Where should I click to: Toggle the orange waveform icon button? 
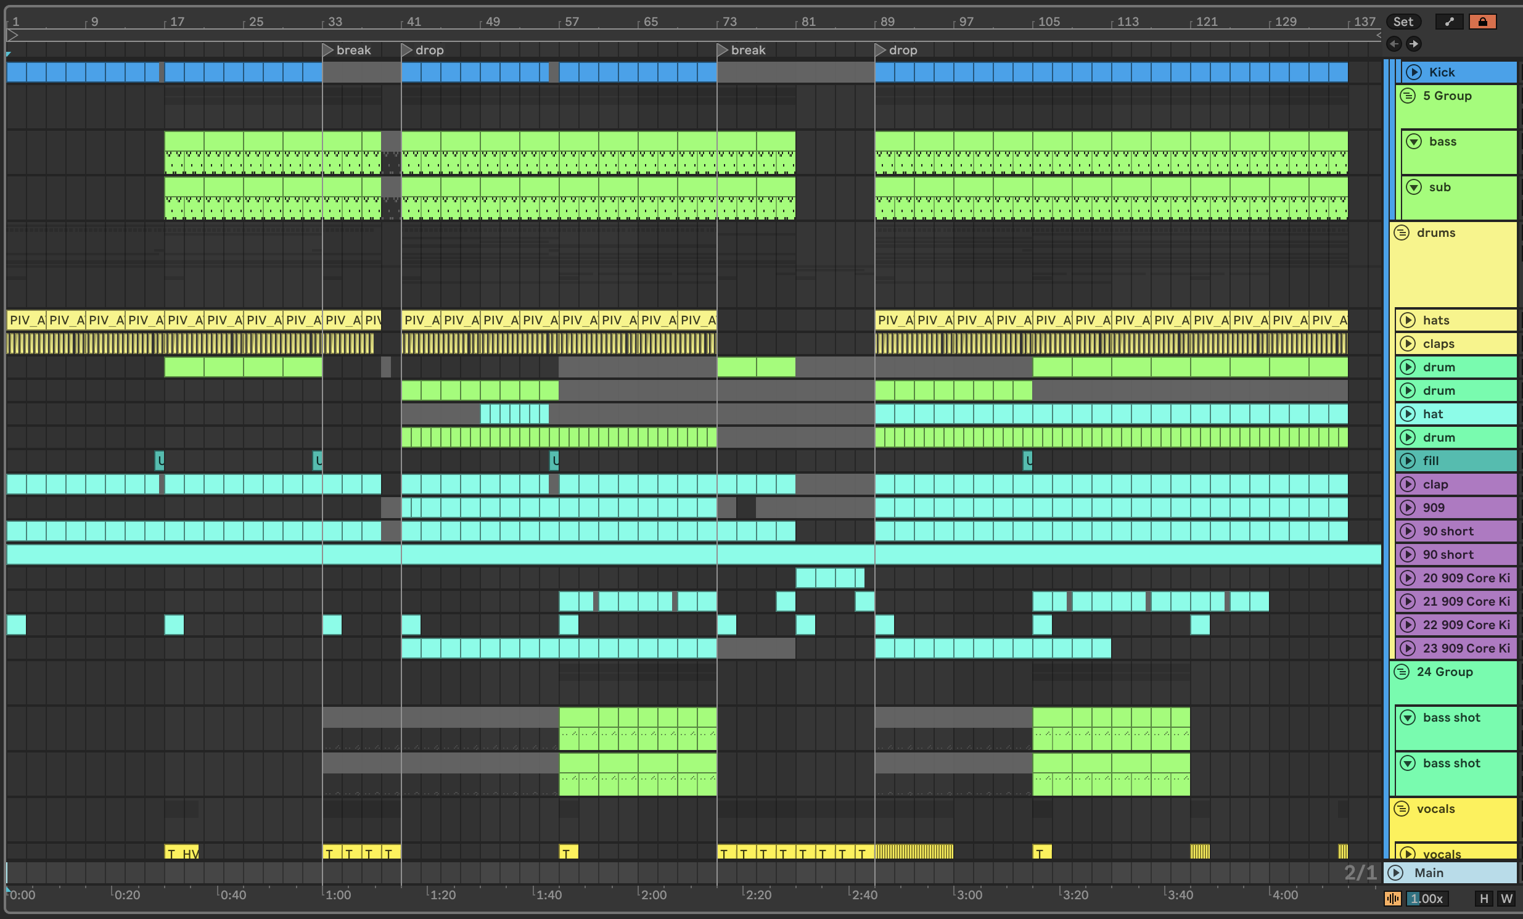point(1392,899)
